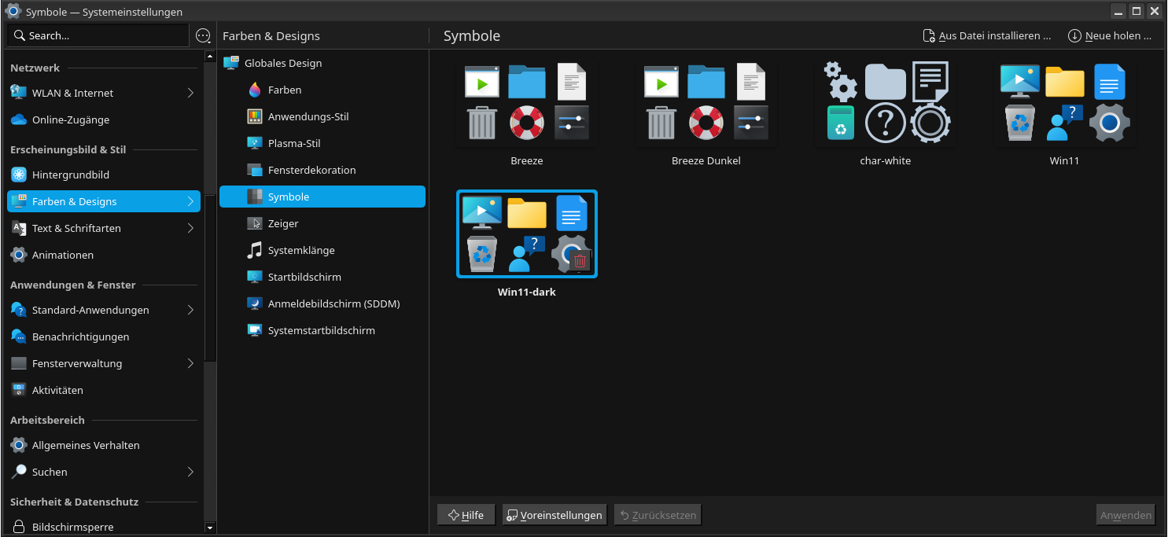Click the Aktivitäten icon
This screenshot has height=537, width=1168.
(19, 390)
